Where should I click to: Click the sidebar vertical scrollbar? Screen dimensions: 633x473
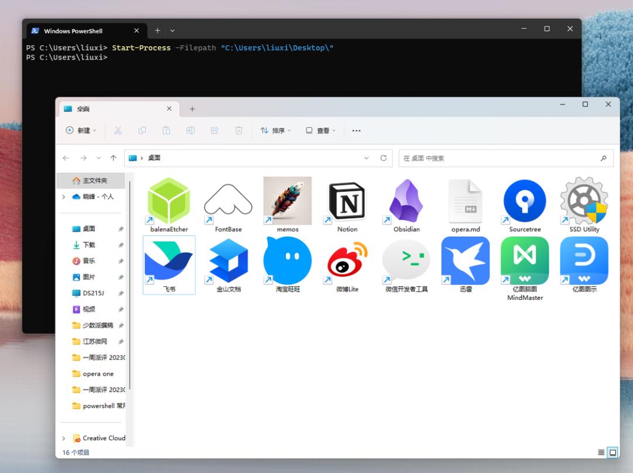tap(130, 286)
